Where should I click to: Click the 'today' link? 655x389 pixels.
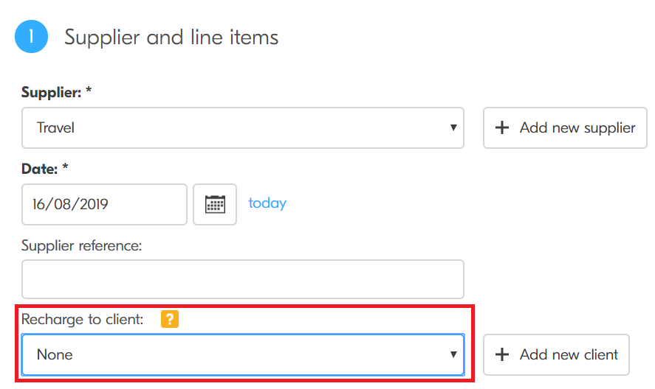tap(267, 203)
